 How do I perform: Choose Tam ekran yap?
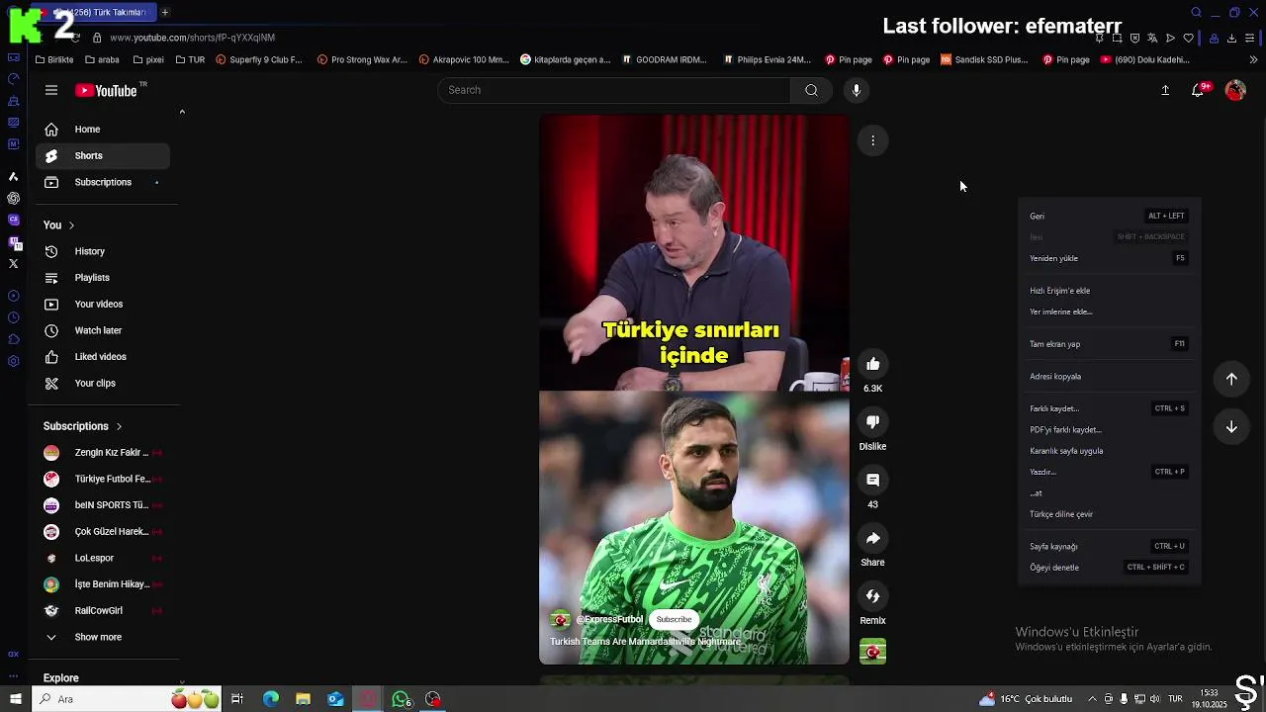1109,344
